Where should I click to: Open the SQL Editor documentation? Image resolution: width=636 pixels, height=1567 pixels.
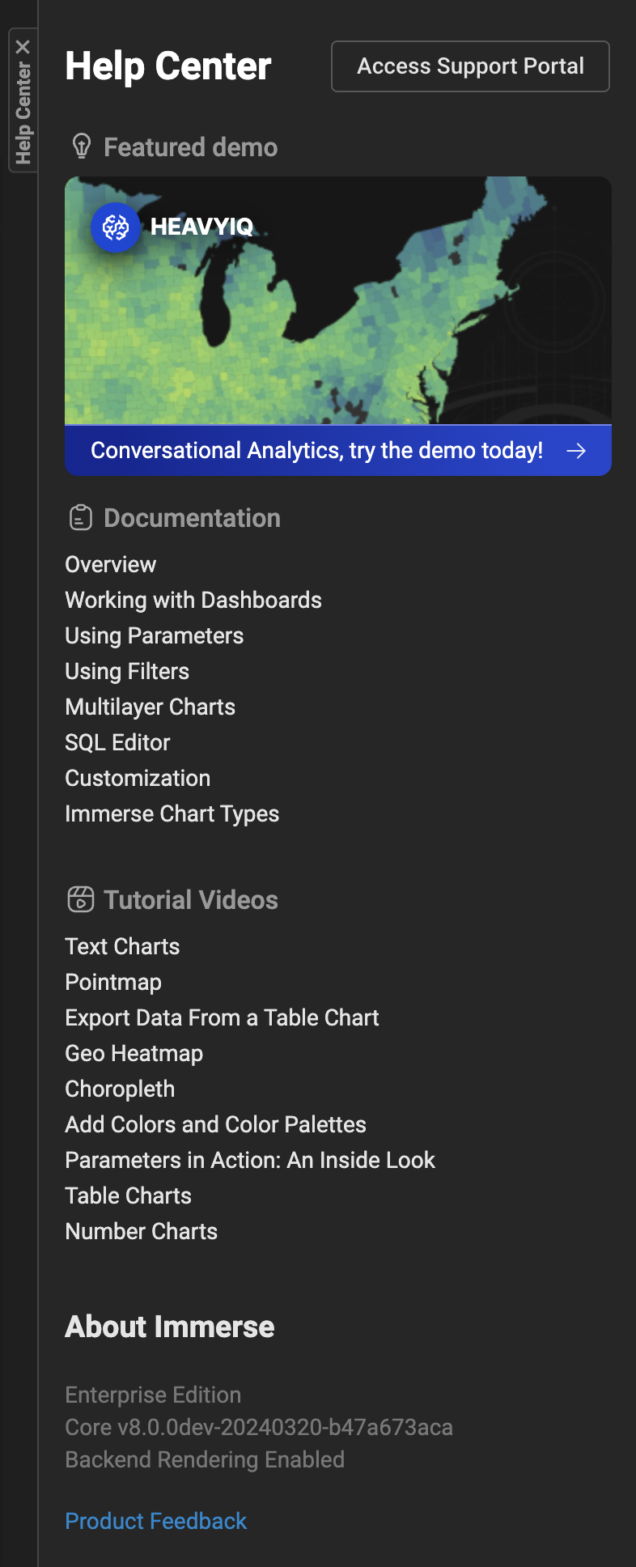click(x=118, y=742)
